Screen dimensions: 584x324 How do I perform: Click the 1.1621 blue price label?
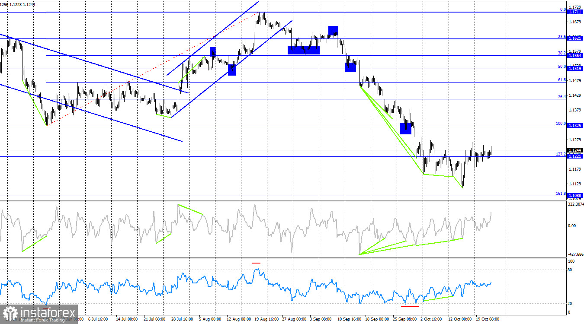click(x=575, y=39)
